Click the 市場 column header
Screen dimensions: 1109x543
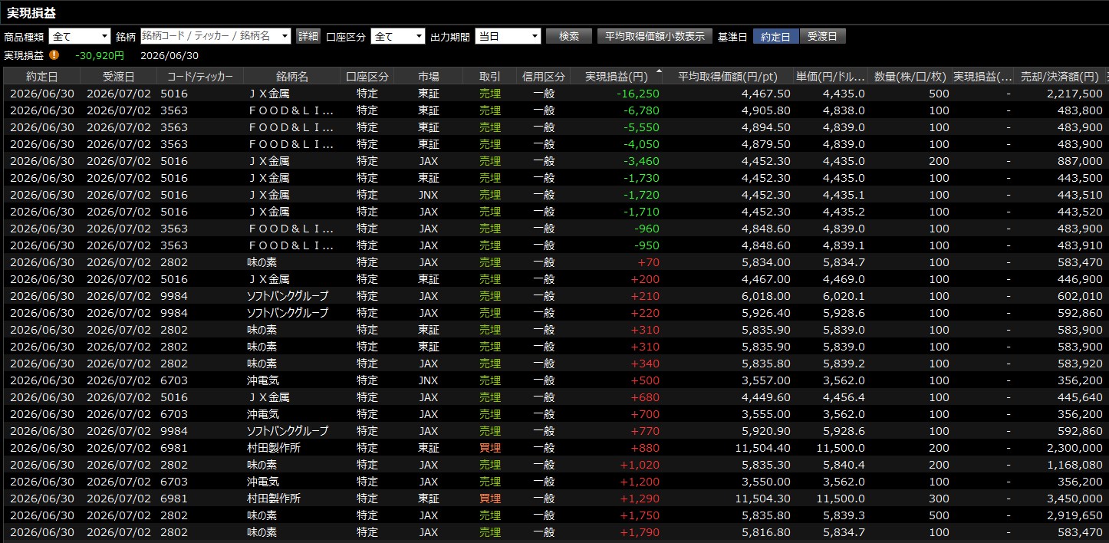[x=429, y=76]
